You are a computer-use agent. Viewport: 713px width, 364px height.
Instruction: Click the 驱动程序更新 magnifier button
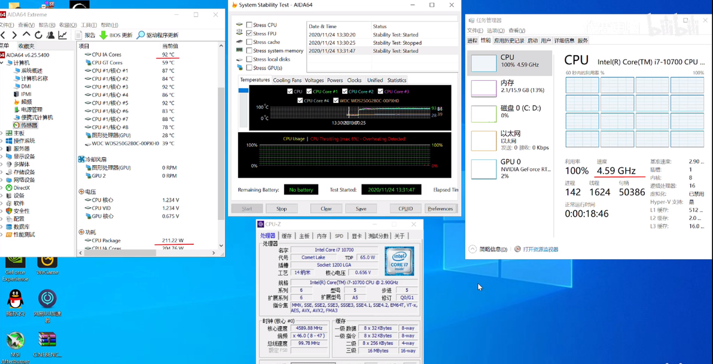click(x=157, y=35)
